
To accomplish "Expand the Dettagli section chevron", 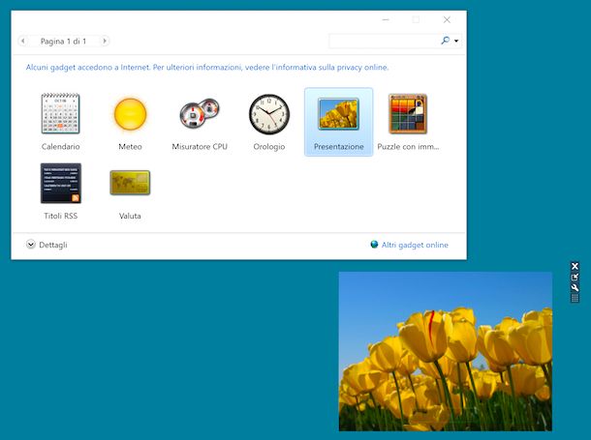I will point(31,245).
